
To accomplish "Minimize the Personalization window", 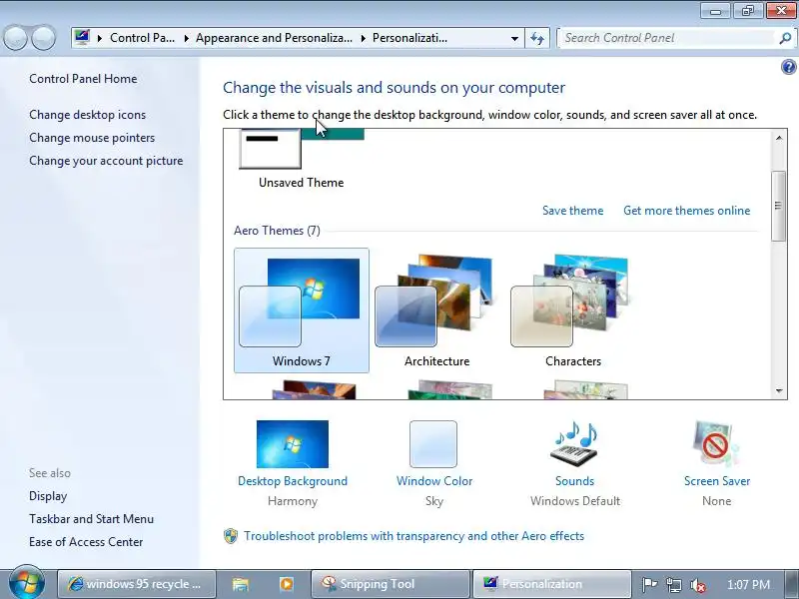I will click(715, 10).
